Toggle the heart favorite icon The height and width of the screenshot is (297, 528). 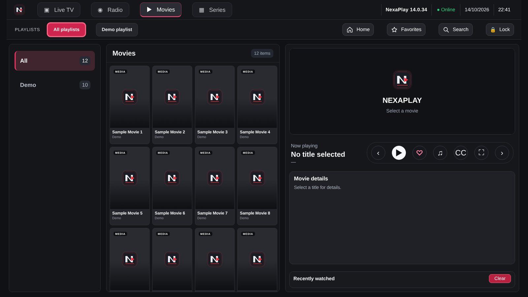point(419,153)
